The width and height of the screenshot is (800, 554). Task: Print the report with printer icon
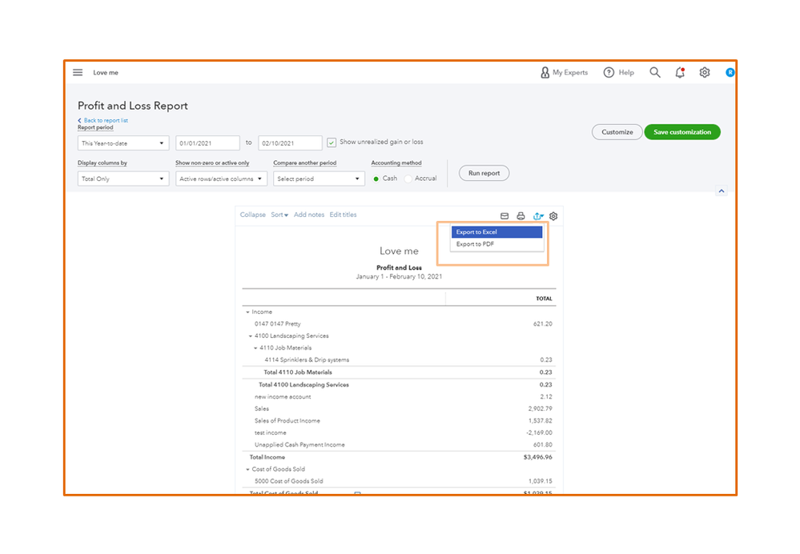click(x=521, y=216)
